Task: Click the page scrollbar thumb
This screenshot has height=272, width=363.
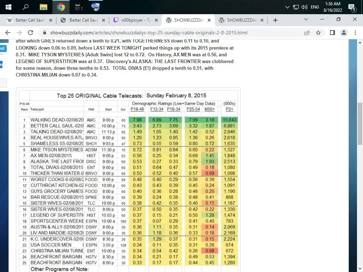Action: [x=359, y=124]
